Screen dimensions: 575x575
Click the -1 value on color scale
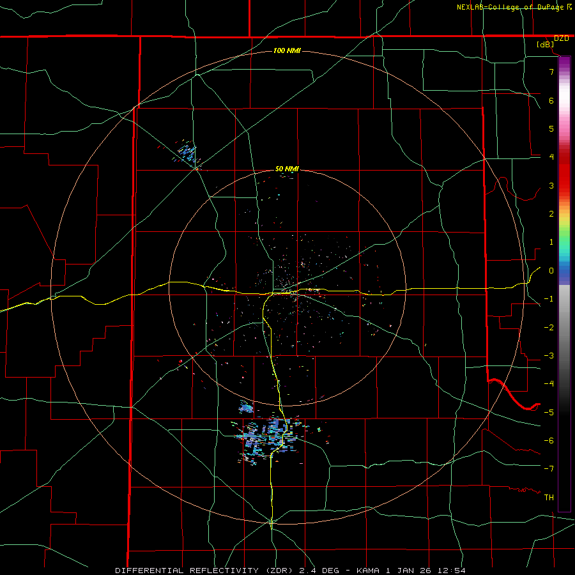tap(549, 299)
